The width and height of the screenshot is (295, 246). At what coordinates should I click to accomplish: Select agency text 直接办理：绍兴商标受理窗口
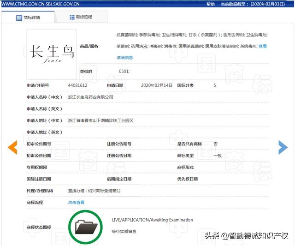click(94, 191)
